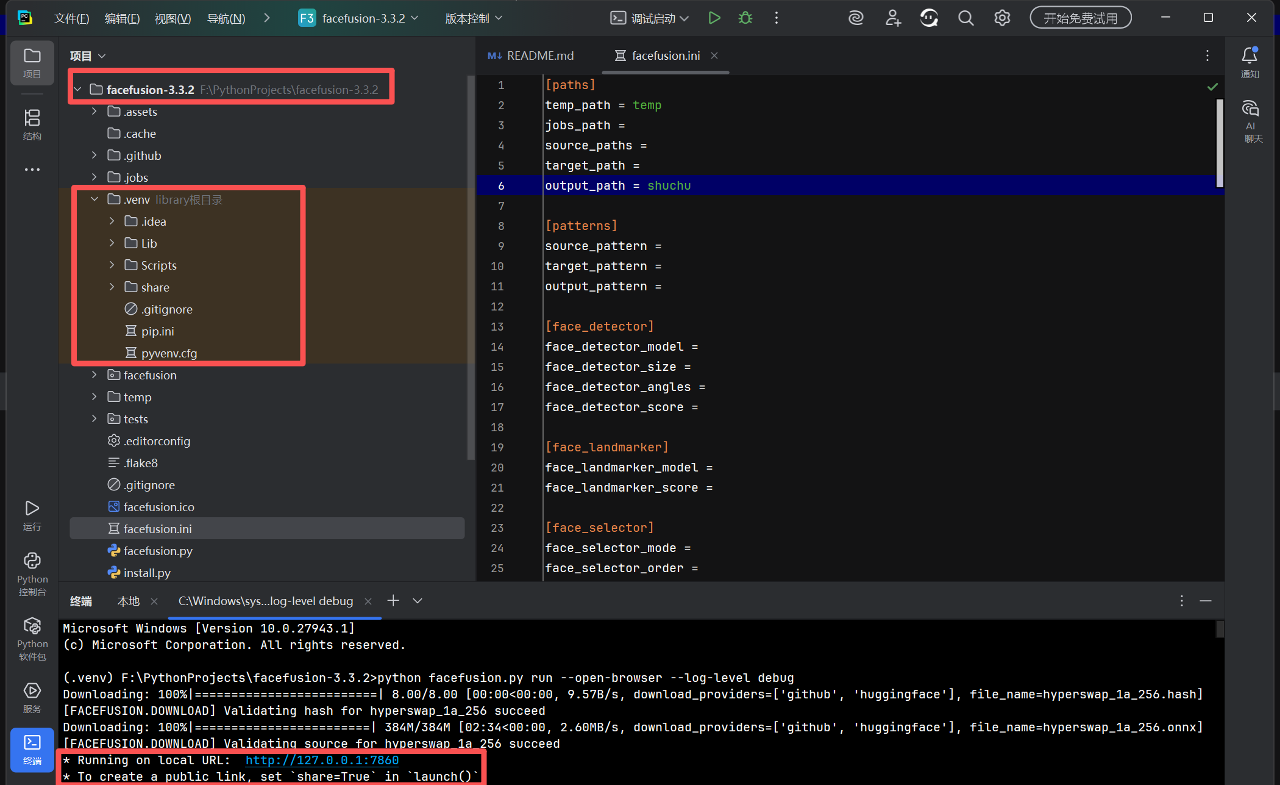Close the 本地 terminal tab

click(154, 601)
